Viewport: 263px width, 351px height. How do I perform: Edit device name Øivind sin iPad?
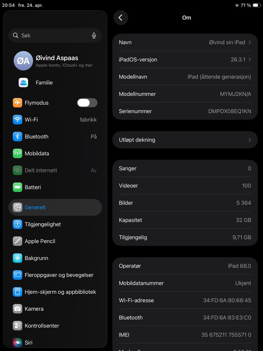click(185, 42)
